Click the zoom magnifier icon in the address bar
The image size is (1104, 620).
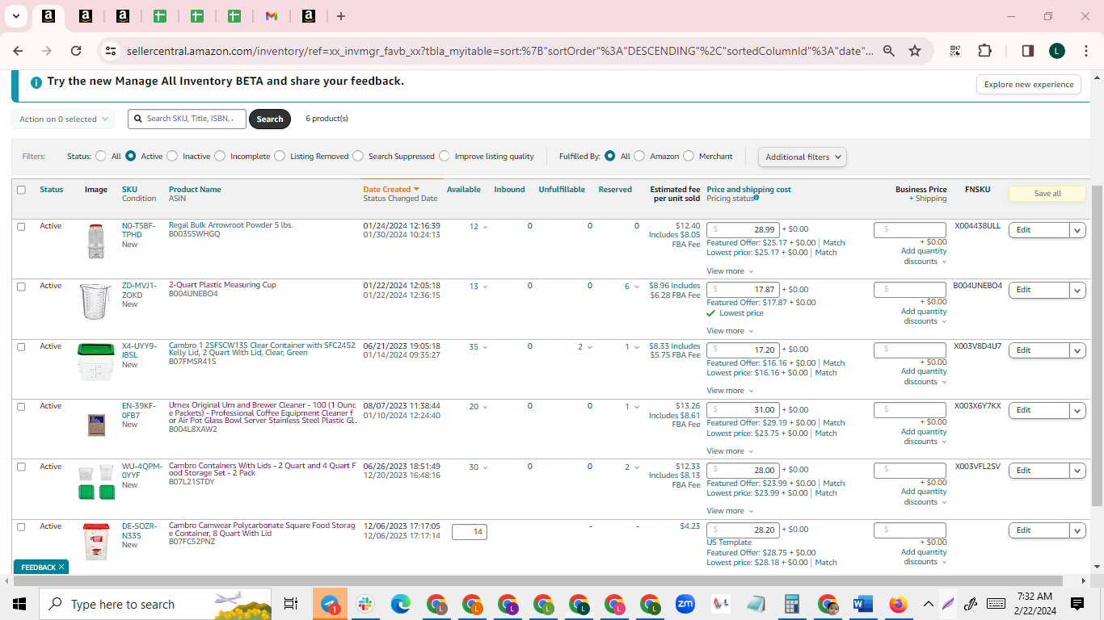(889, 51)
